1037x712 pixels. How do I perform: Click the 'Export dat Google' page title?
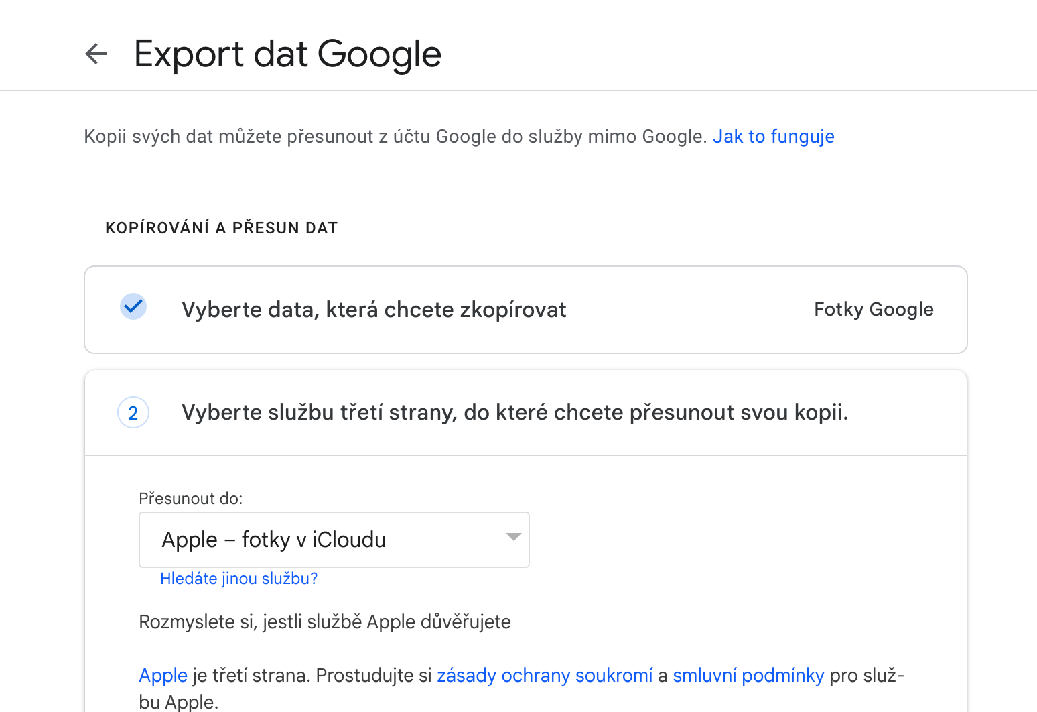(287, 54)
